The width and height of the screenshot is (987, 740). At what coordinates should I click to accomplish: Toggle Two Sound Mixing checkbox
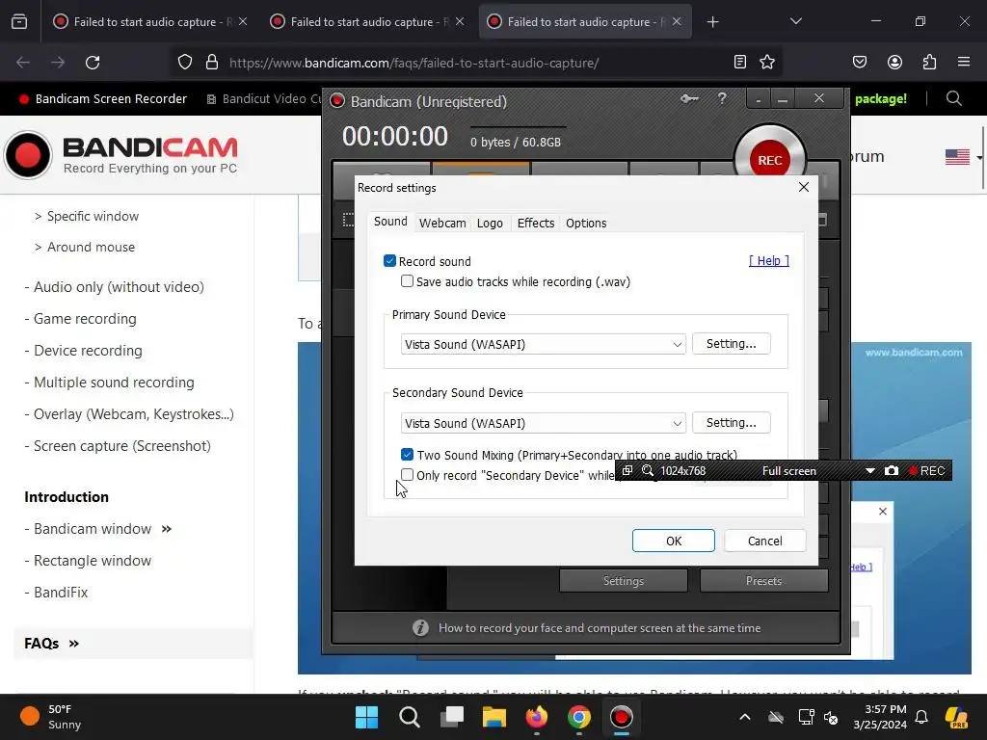[408, 455]
